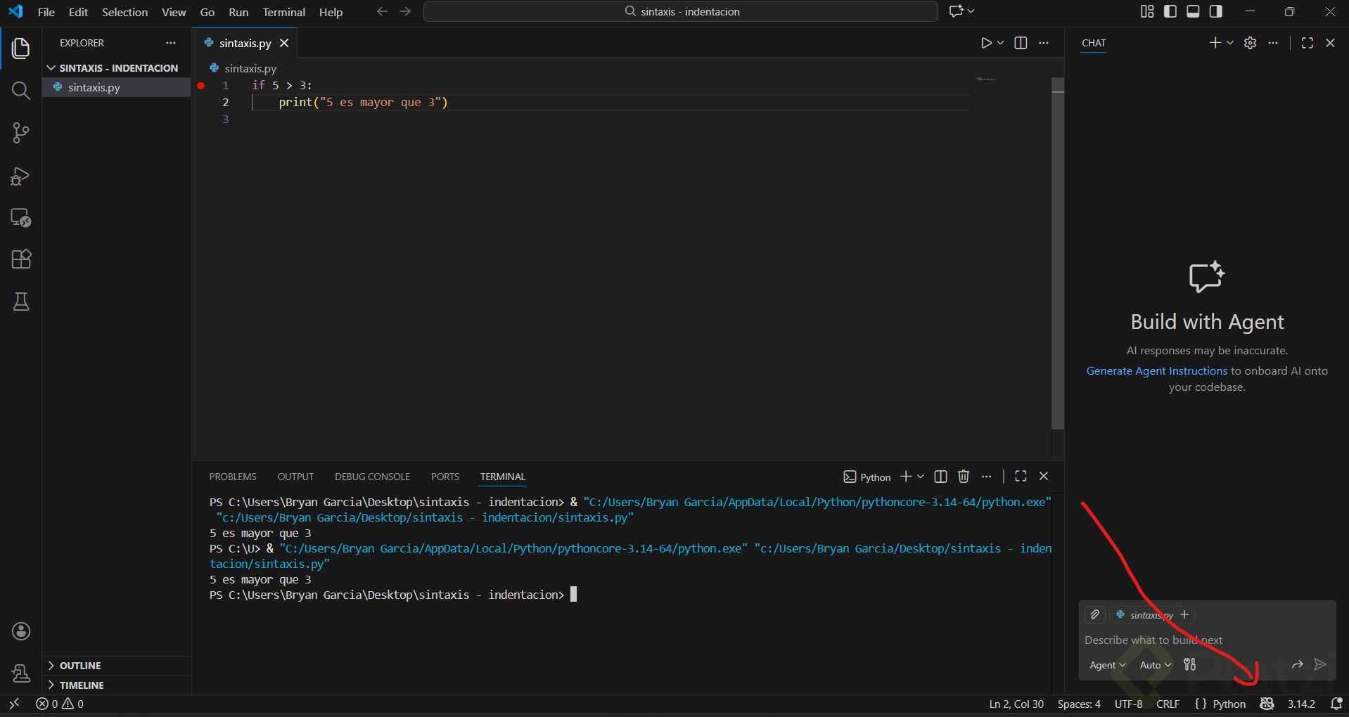
Task: Expand the OUTLINE section
Action: (80, 666)
